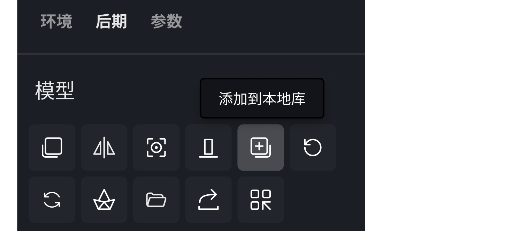Select the grid squares with arrow icon
Viewport: 513px width, 231px height.
[x=261, y=200]
